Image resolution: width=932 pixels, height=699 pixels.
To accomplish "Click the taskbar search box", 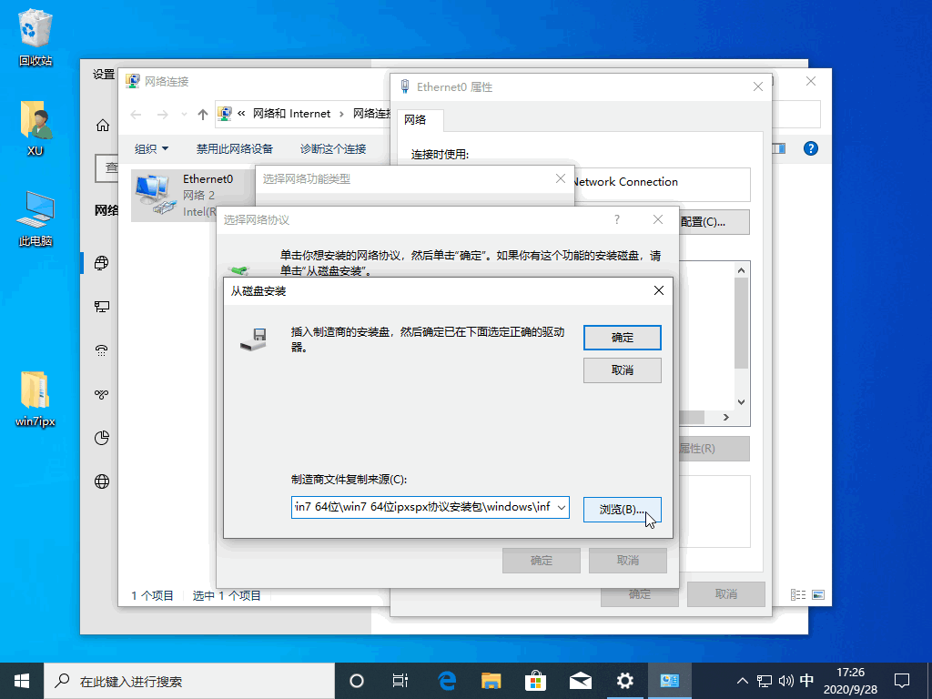I will click(190, 681).
